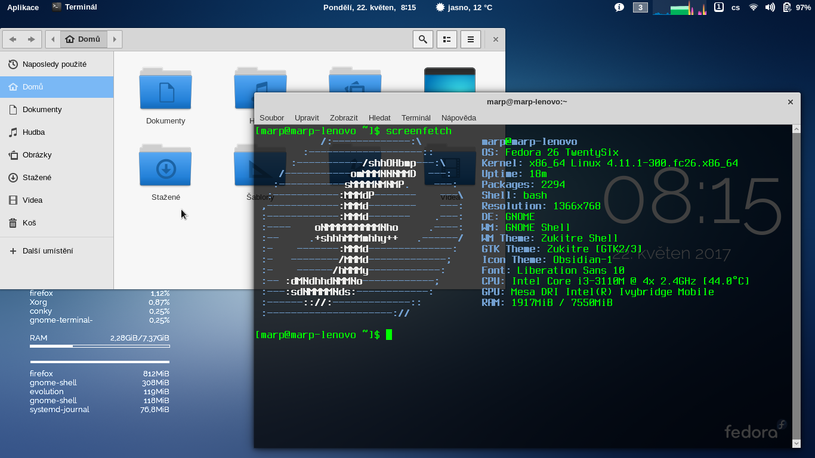The image size is (815, 458).
Task: Open search in the Files window
Action: coord(423,39)
